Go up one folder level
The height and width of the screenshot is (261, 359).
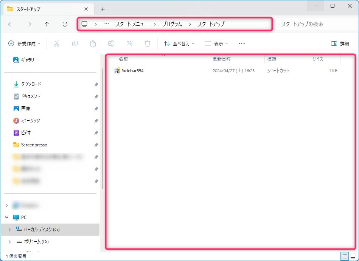point(47,24)
